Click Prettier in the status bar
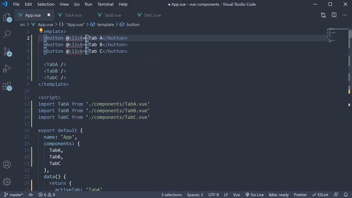Image resolution: width=352 pixels, height=198 pixels. tap(300, 195)
